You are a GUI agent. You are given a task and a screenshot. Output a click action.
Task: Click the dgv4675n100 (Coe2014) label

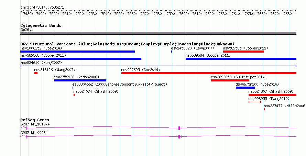pyautogui.click(x=257, y=84)
